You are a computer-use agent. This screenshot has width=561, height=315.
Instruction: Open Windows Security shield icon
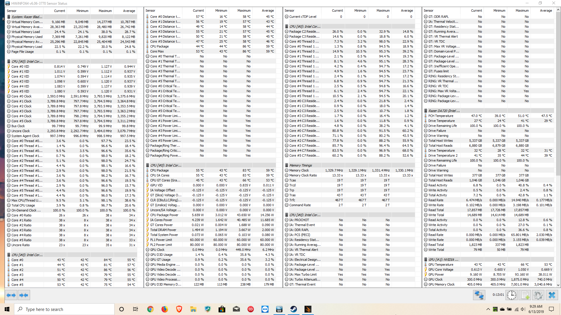(x=208, y=309)
